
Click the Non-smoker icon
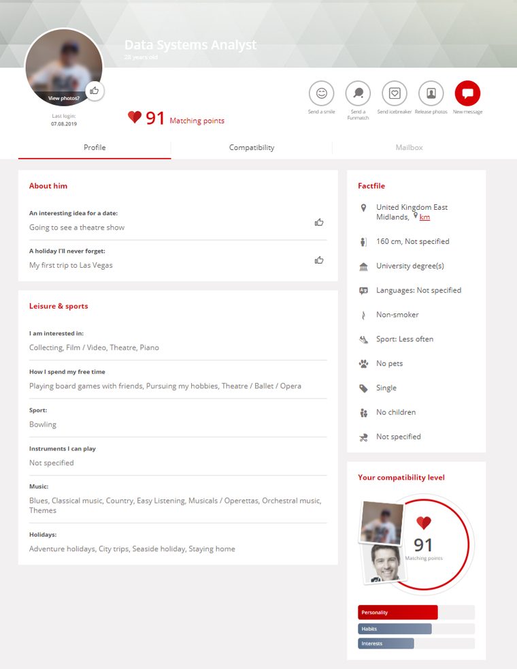point(363,315)
